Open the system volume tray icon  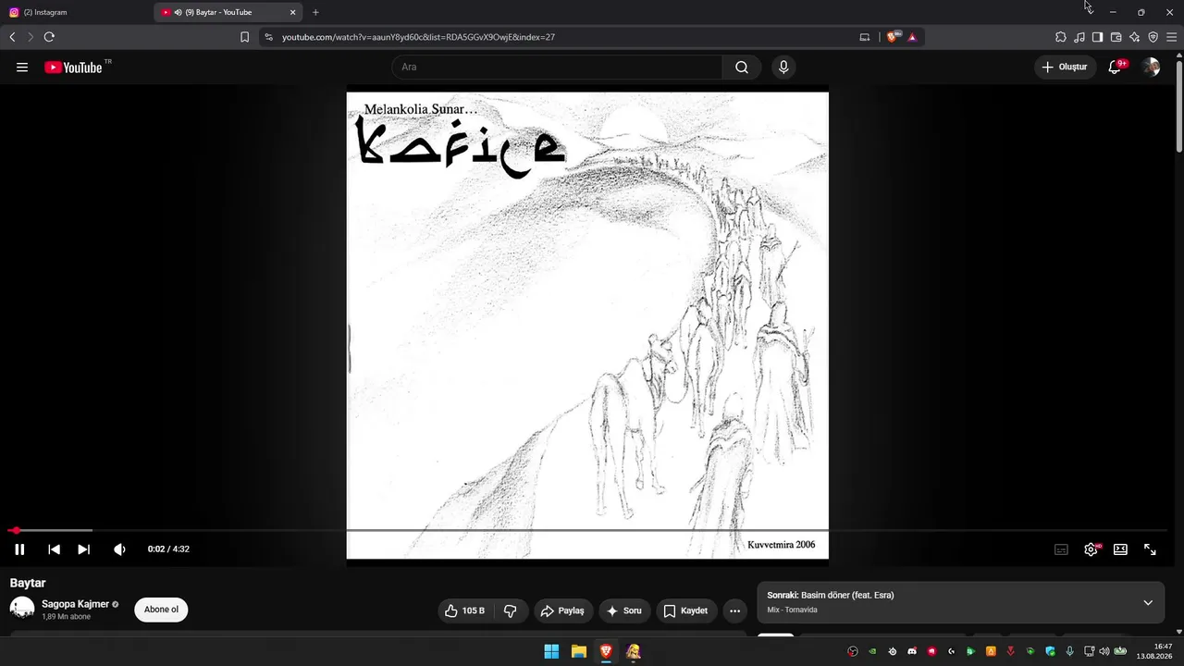coord(1104,651)
